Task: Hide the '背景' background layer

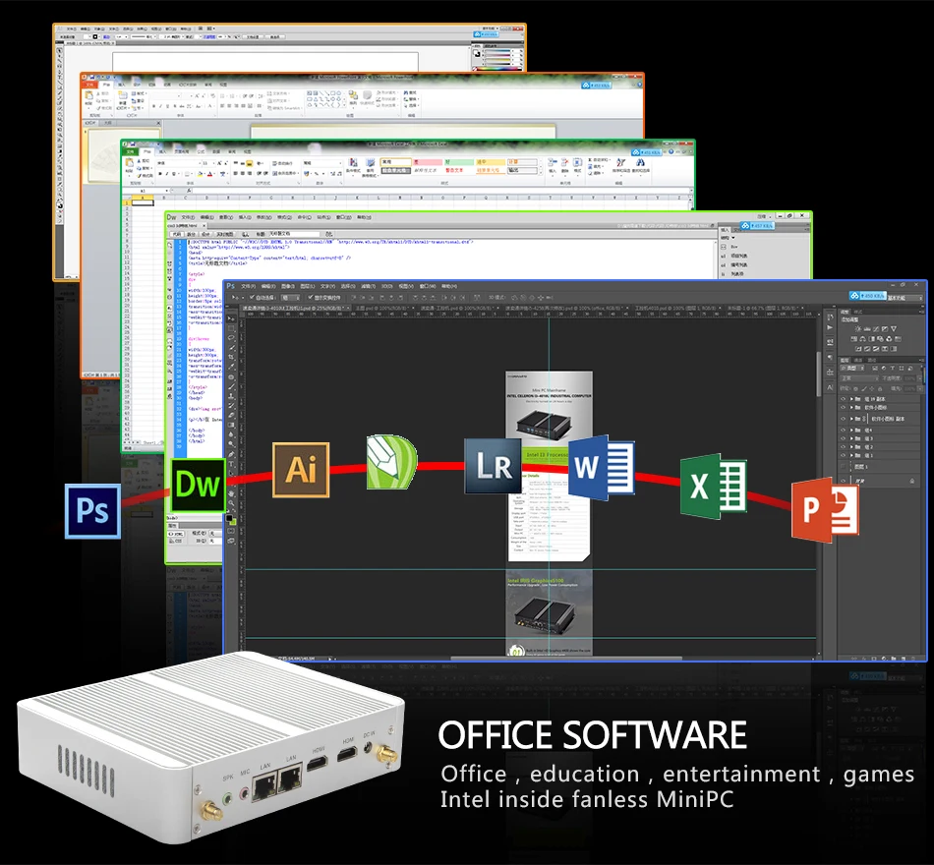Action: pos(843,481)
